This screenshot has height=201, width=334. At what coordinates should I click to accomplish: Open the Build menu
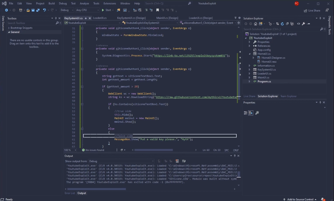[51, 3]
